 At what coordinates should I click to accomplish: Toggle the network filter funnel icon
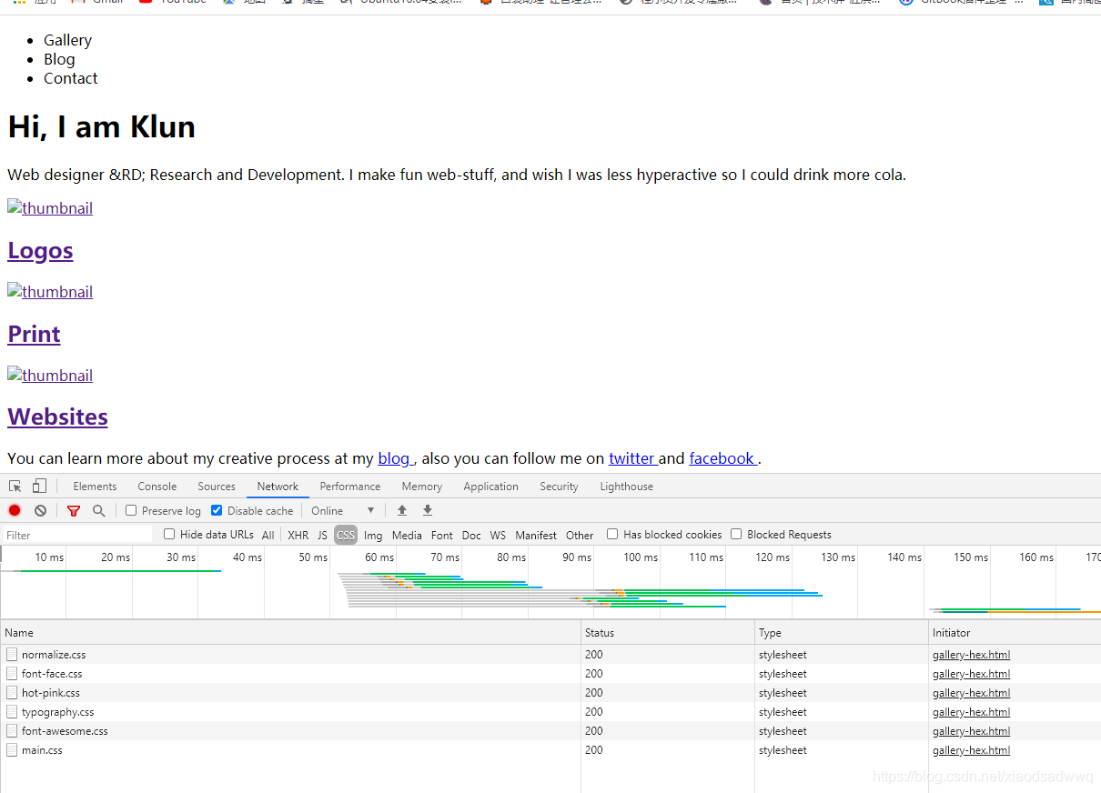73,510
